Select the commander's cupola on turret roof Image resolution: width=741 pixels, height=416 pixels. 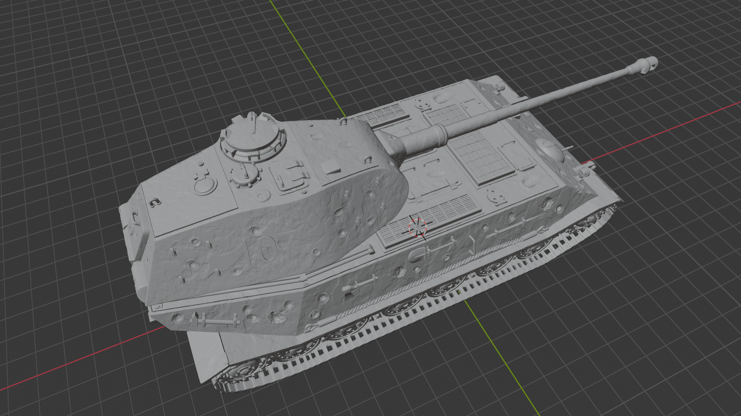[x=253, y=137]
